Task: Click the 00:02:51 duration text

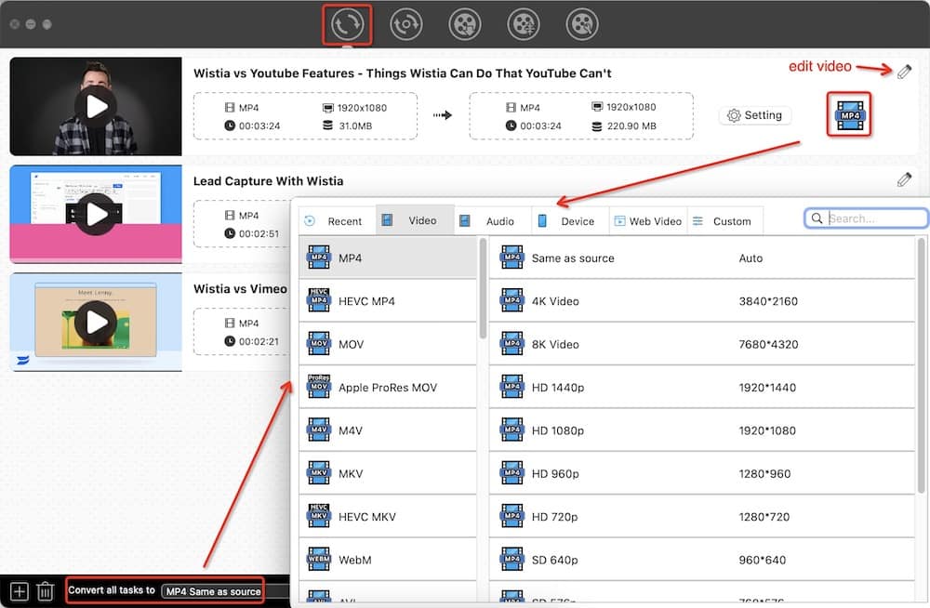Action: 259,233
